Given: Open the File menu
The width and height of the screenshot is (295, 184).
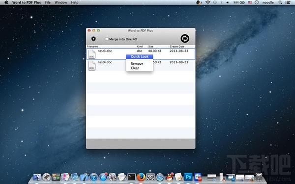Looking at the screenshot, I should 48,2.
